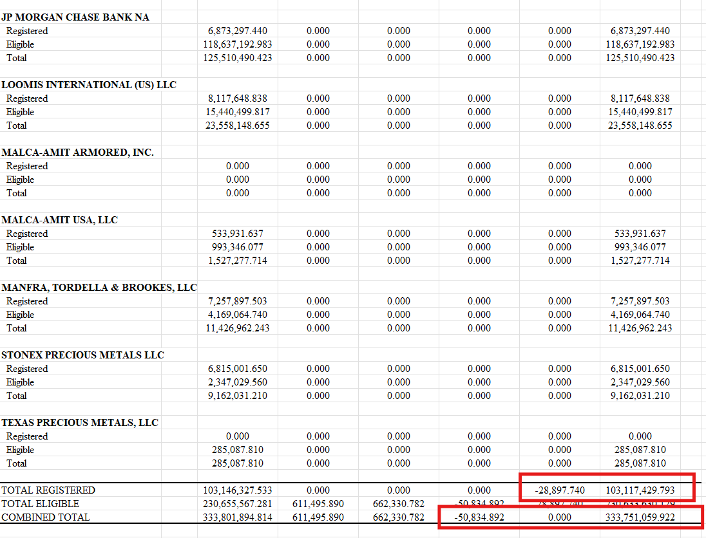Select the LOOMIS INTERNATIONAL (US) LLC heading

[x=89, y=84]
